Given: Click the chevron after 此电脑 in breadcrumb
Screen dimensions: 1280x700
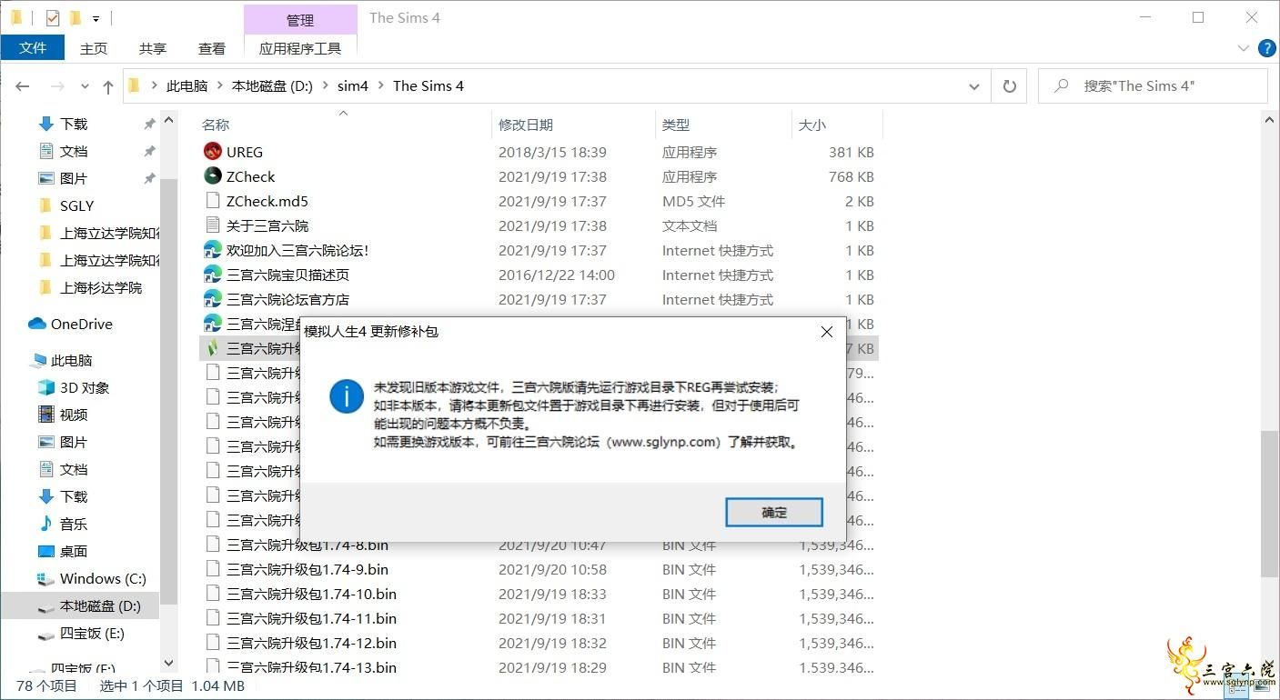Looking at the screenshot, I should point(220,86).
